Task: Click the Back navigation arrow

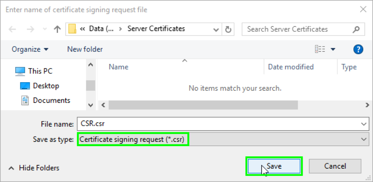Action: [12, 29]
